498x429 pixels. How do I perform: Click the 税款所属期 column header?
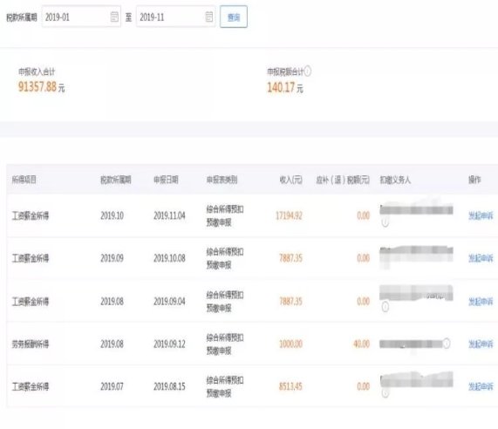tap(116, 180)
